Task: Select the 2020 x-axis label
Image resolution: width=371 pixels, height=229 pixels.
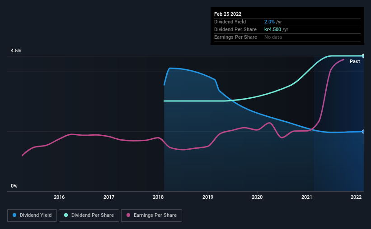Action: (x=257, y=197)
